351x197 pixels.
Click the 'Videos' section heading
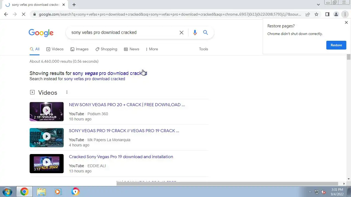click(x=48, y=92)
